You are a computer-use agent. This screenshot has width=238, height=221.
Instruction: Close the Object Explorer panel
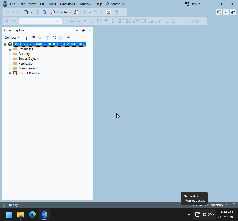[90, 31]
